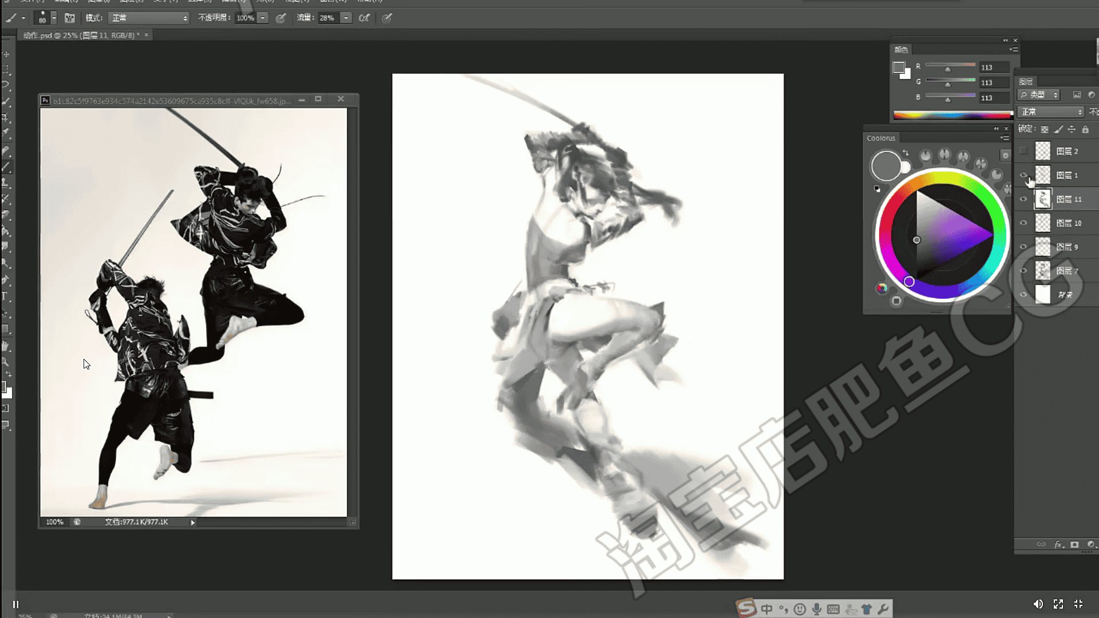
Task: Open brush blend mode dropdown 正常
Action: (x=149, y=18)
